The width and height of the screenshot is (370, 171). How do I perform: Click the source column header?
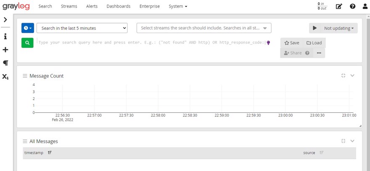[x=309, y=153]
